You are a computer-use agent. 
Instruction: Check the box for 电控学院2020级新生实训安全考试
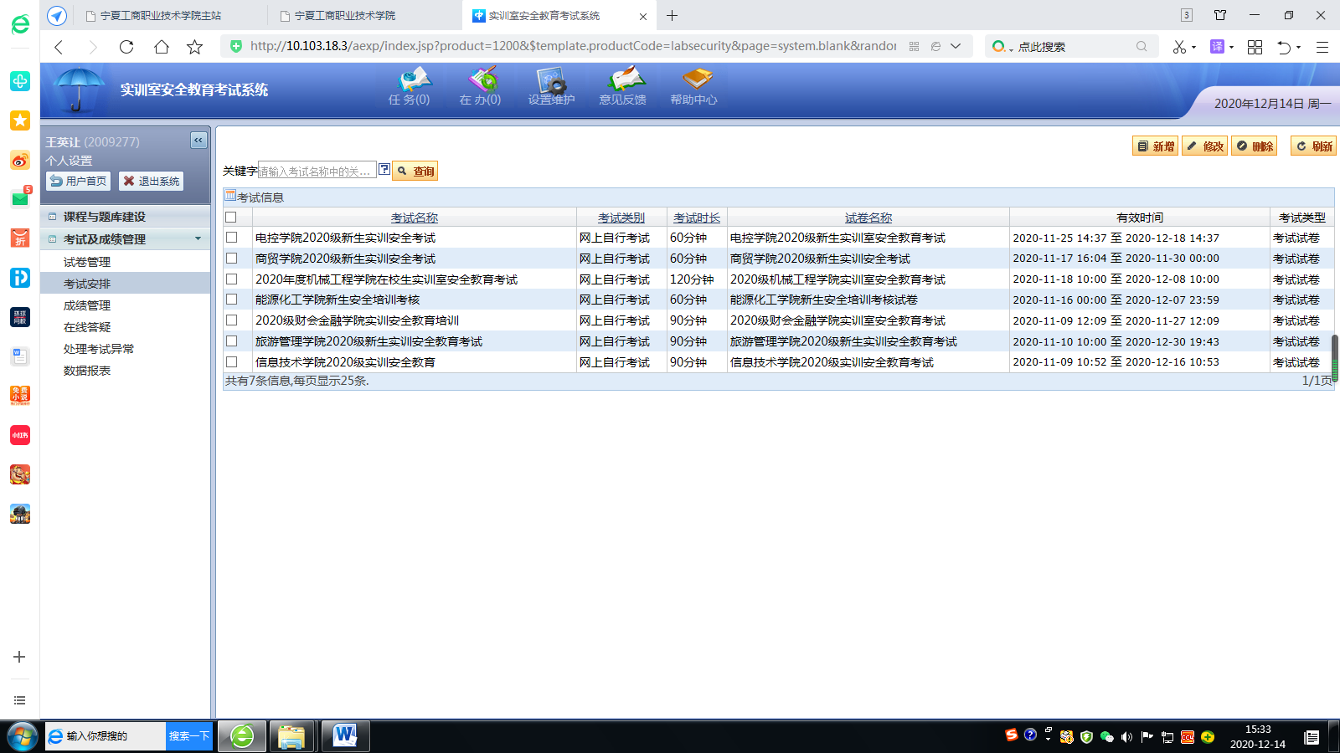(x=232, y=238)
